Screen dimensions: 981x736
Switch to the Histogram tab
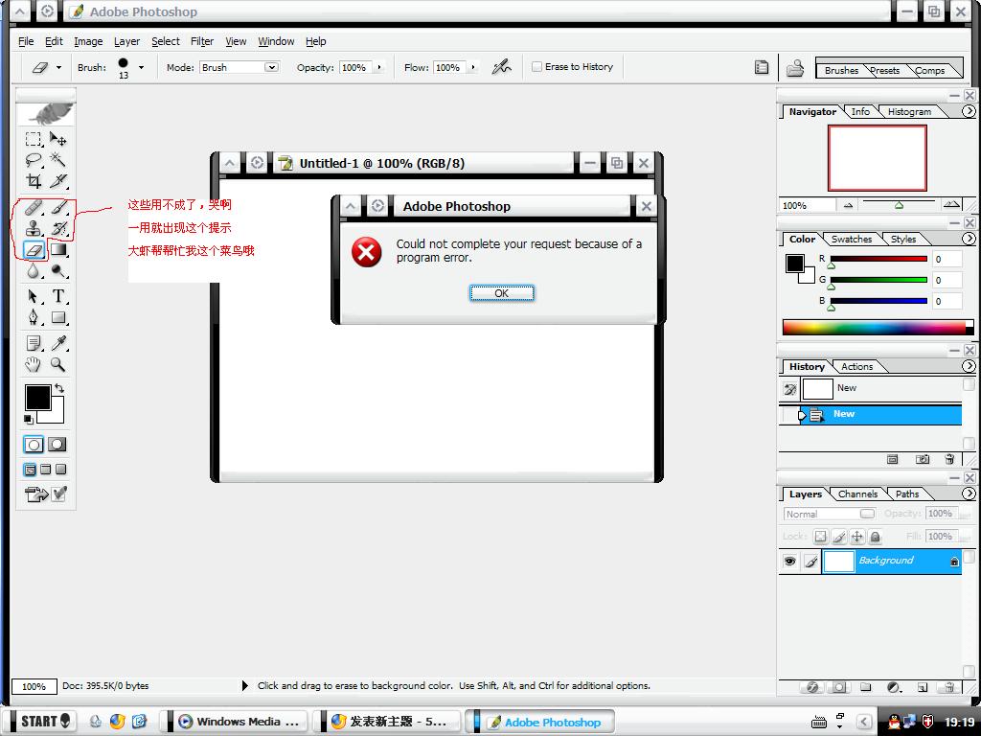909,111
